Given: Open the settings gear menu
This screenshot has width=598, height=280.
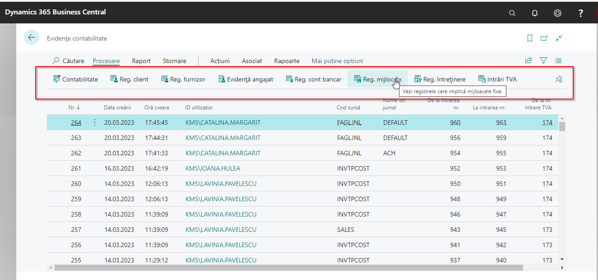Looking at the screenshot, I should (x=557, y=13).
